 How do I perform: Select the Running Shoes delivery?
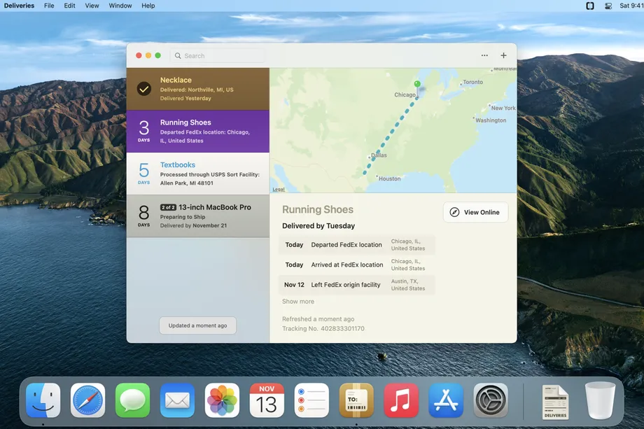pyautogui.click(x=198, y=132)
